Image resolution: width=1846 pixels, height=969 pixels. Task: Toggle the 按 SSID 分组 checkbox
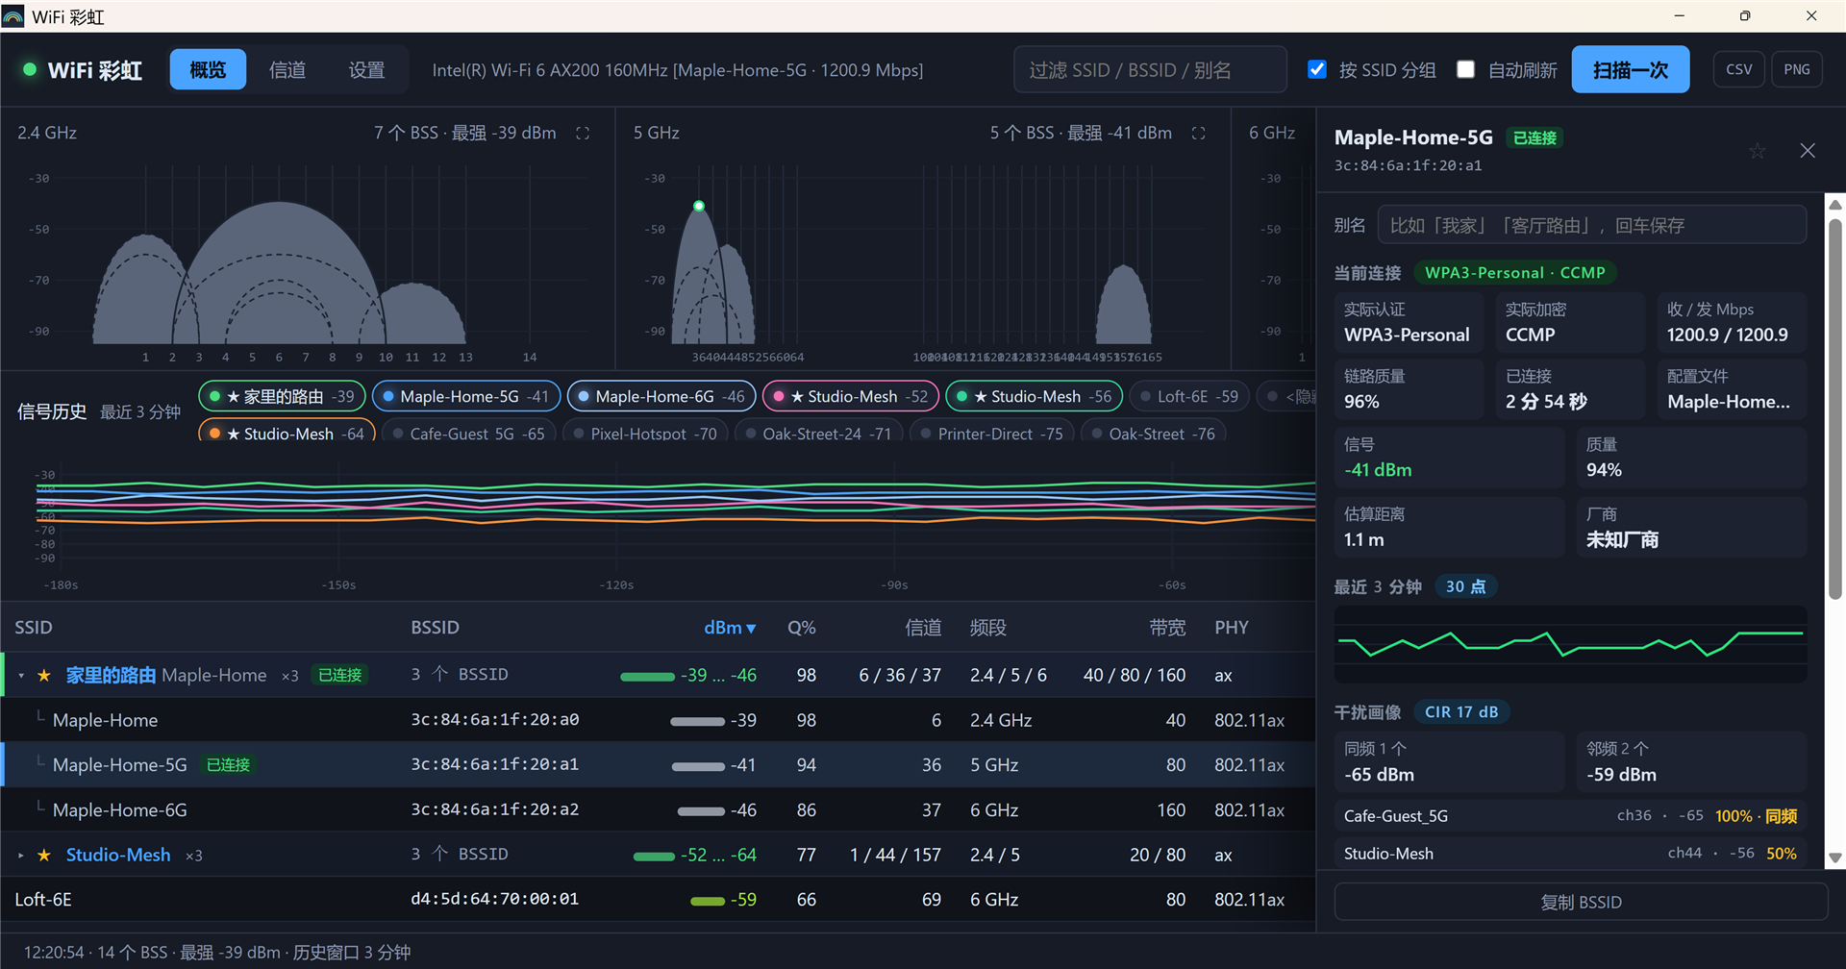1317,69
